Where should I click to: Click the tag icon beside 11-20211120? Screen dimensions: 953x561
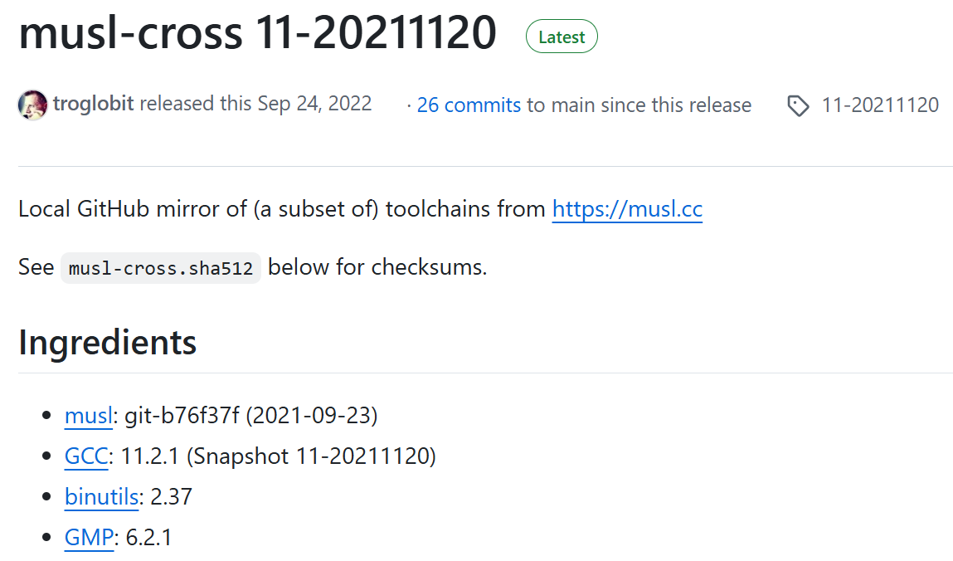pyautogui.click(x=798, y=106)
